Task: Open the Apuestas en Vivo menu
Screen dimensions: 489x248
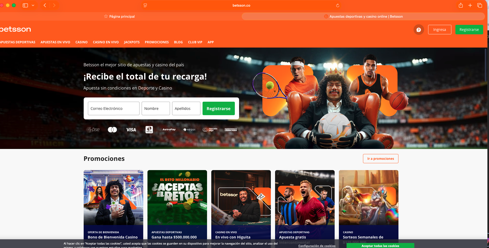Action: click(x=55, y=42)
